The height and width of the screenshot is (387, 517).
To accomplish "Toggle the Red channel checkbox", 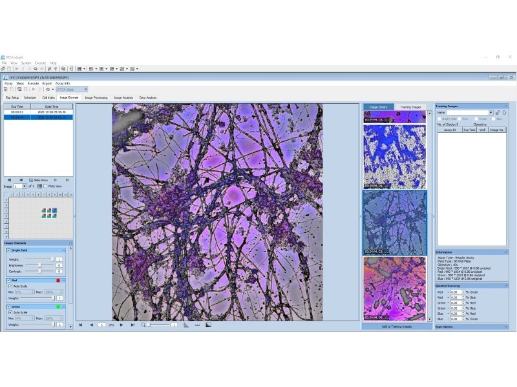I will click(8, 281).
